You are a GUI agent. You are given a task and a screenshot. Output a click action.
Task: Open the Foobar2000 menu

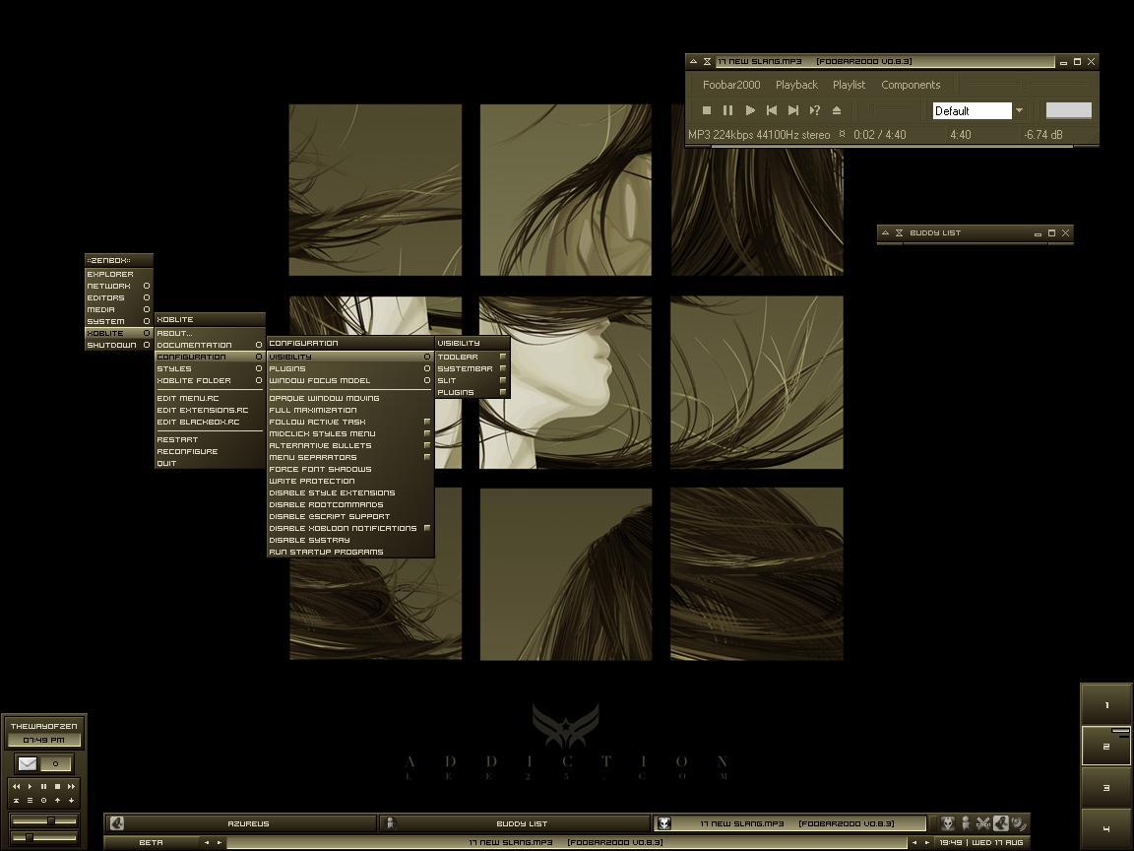731,85
